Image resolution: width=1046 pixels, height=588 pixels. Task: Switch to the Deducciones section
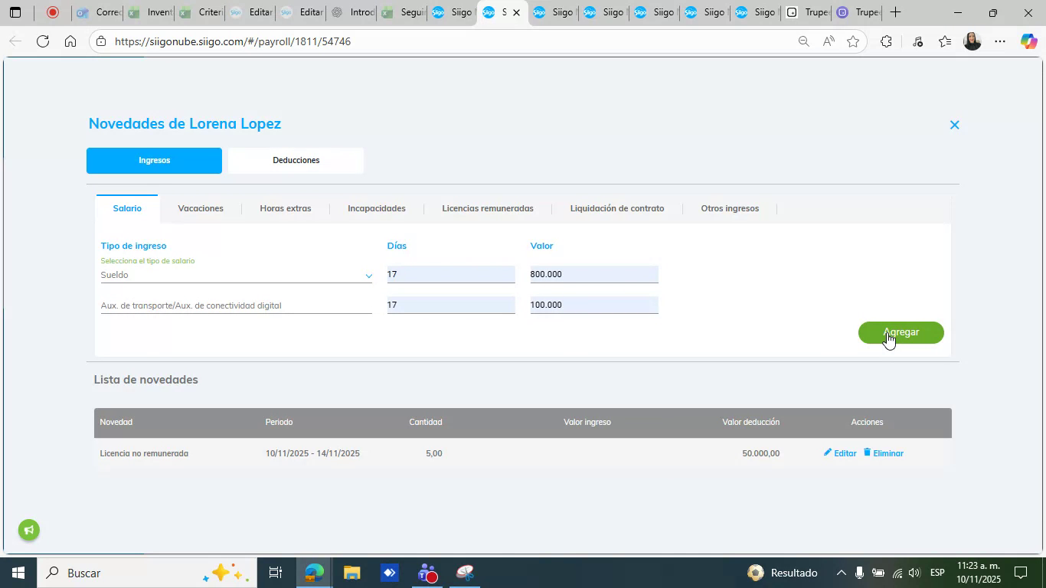[x=296, y=161]
